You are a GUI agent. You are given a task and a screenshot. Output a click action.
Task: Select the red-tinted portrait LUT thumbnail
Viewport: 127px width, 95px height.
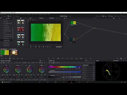21,30
